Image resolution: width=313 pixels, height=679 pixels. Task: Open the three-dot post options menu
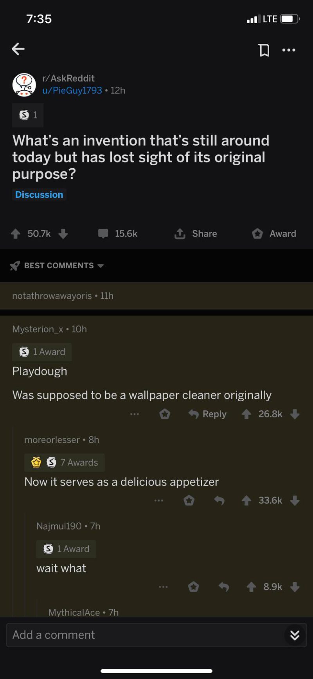pos(289,50)
